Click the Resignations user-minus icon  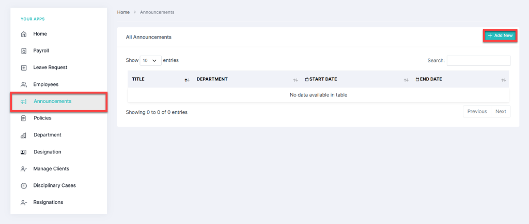24,202
